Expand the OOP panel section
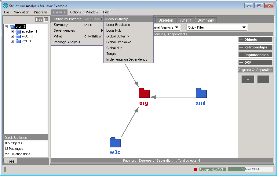Screen dimensions: 277x176 [255, 62]
